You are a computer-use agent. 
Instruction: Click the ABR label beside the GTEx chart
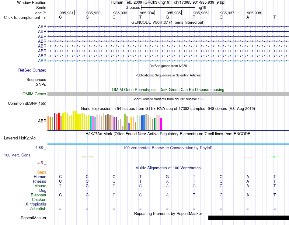point(42,121)
